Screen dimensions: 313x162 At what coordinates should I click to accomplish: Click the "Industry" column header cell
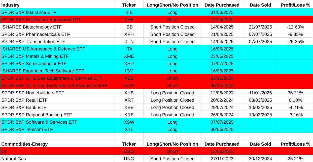pos(10,5)
